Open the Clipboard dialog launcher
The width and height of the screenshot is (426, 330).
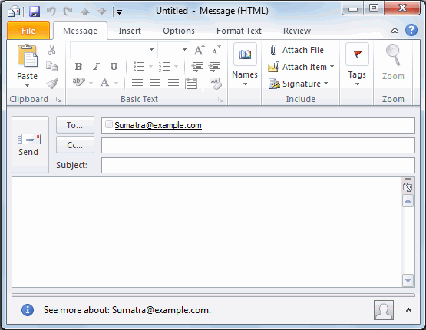coord(58,100)
